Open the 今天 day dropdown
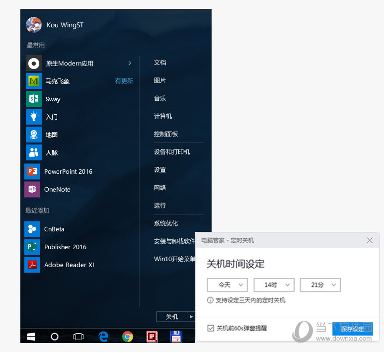The height and width of the screenshot is (353, 384). [227, 284]
